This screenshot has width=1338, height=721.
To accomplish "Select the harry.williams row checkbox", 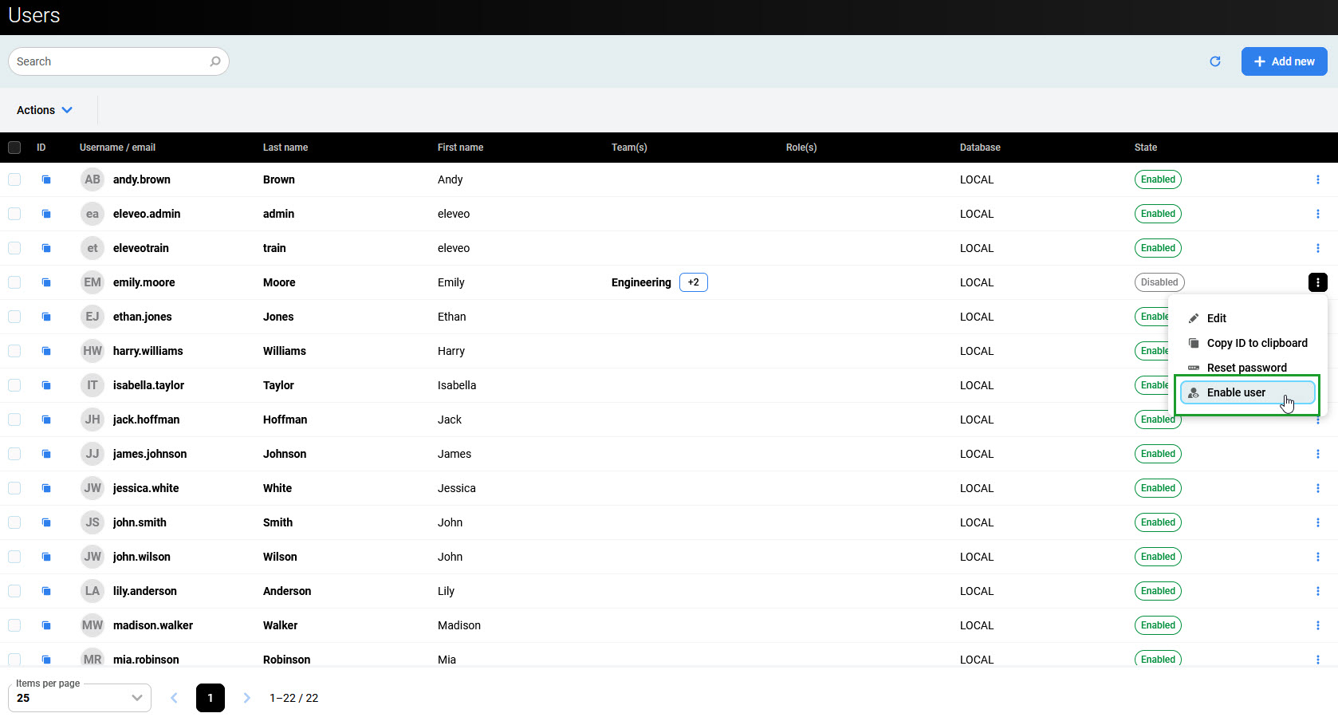I will (14, 351).
